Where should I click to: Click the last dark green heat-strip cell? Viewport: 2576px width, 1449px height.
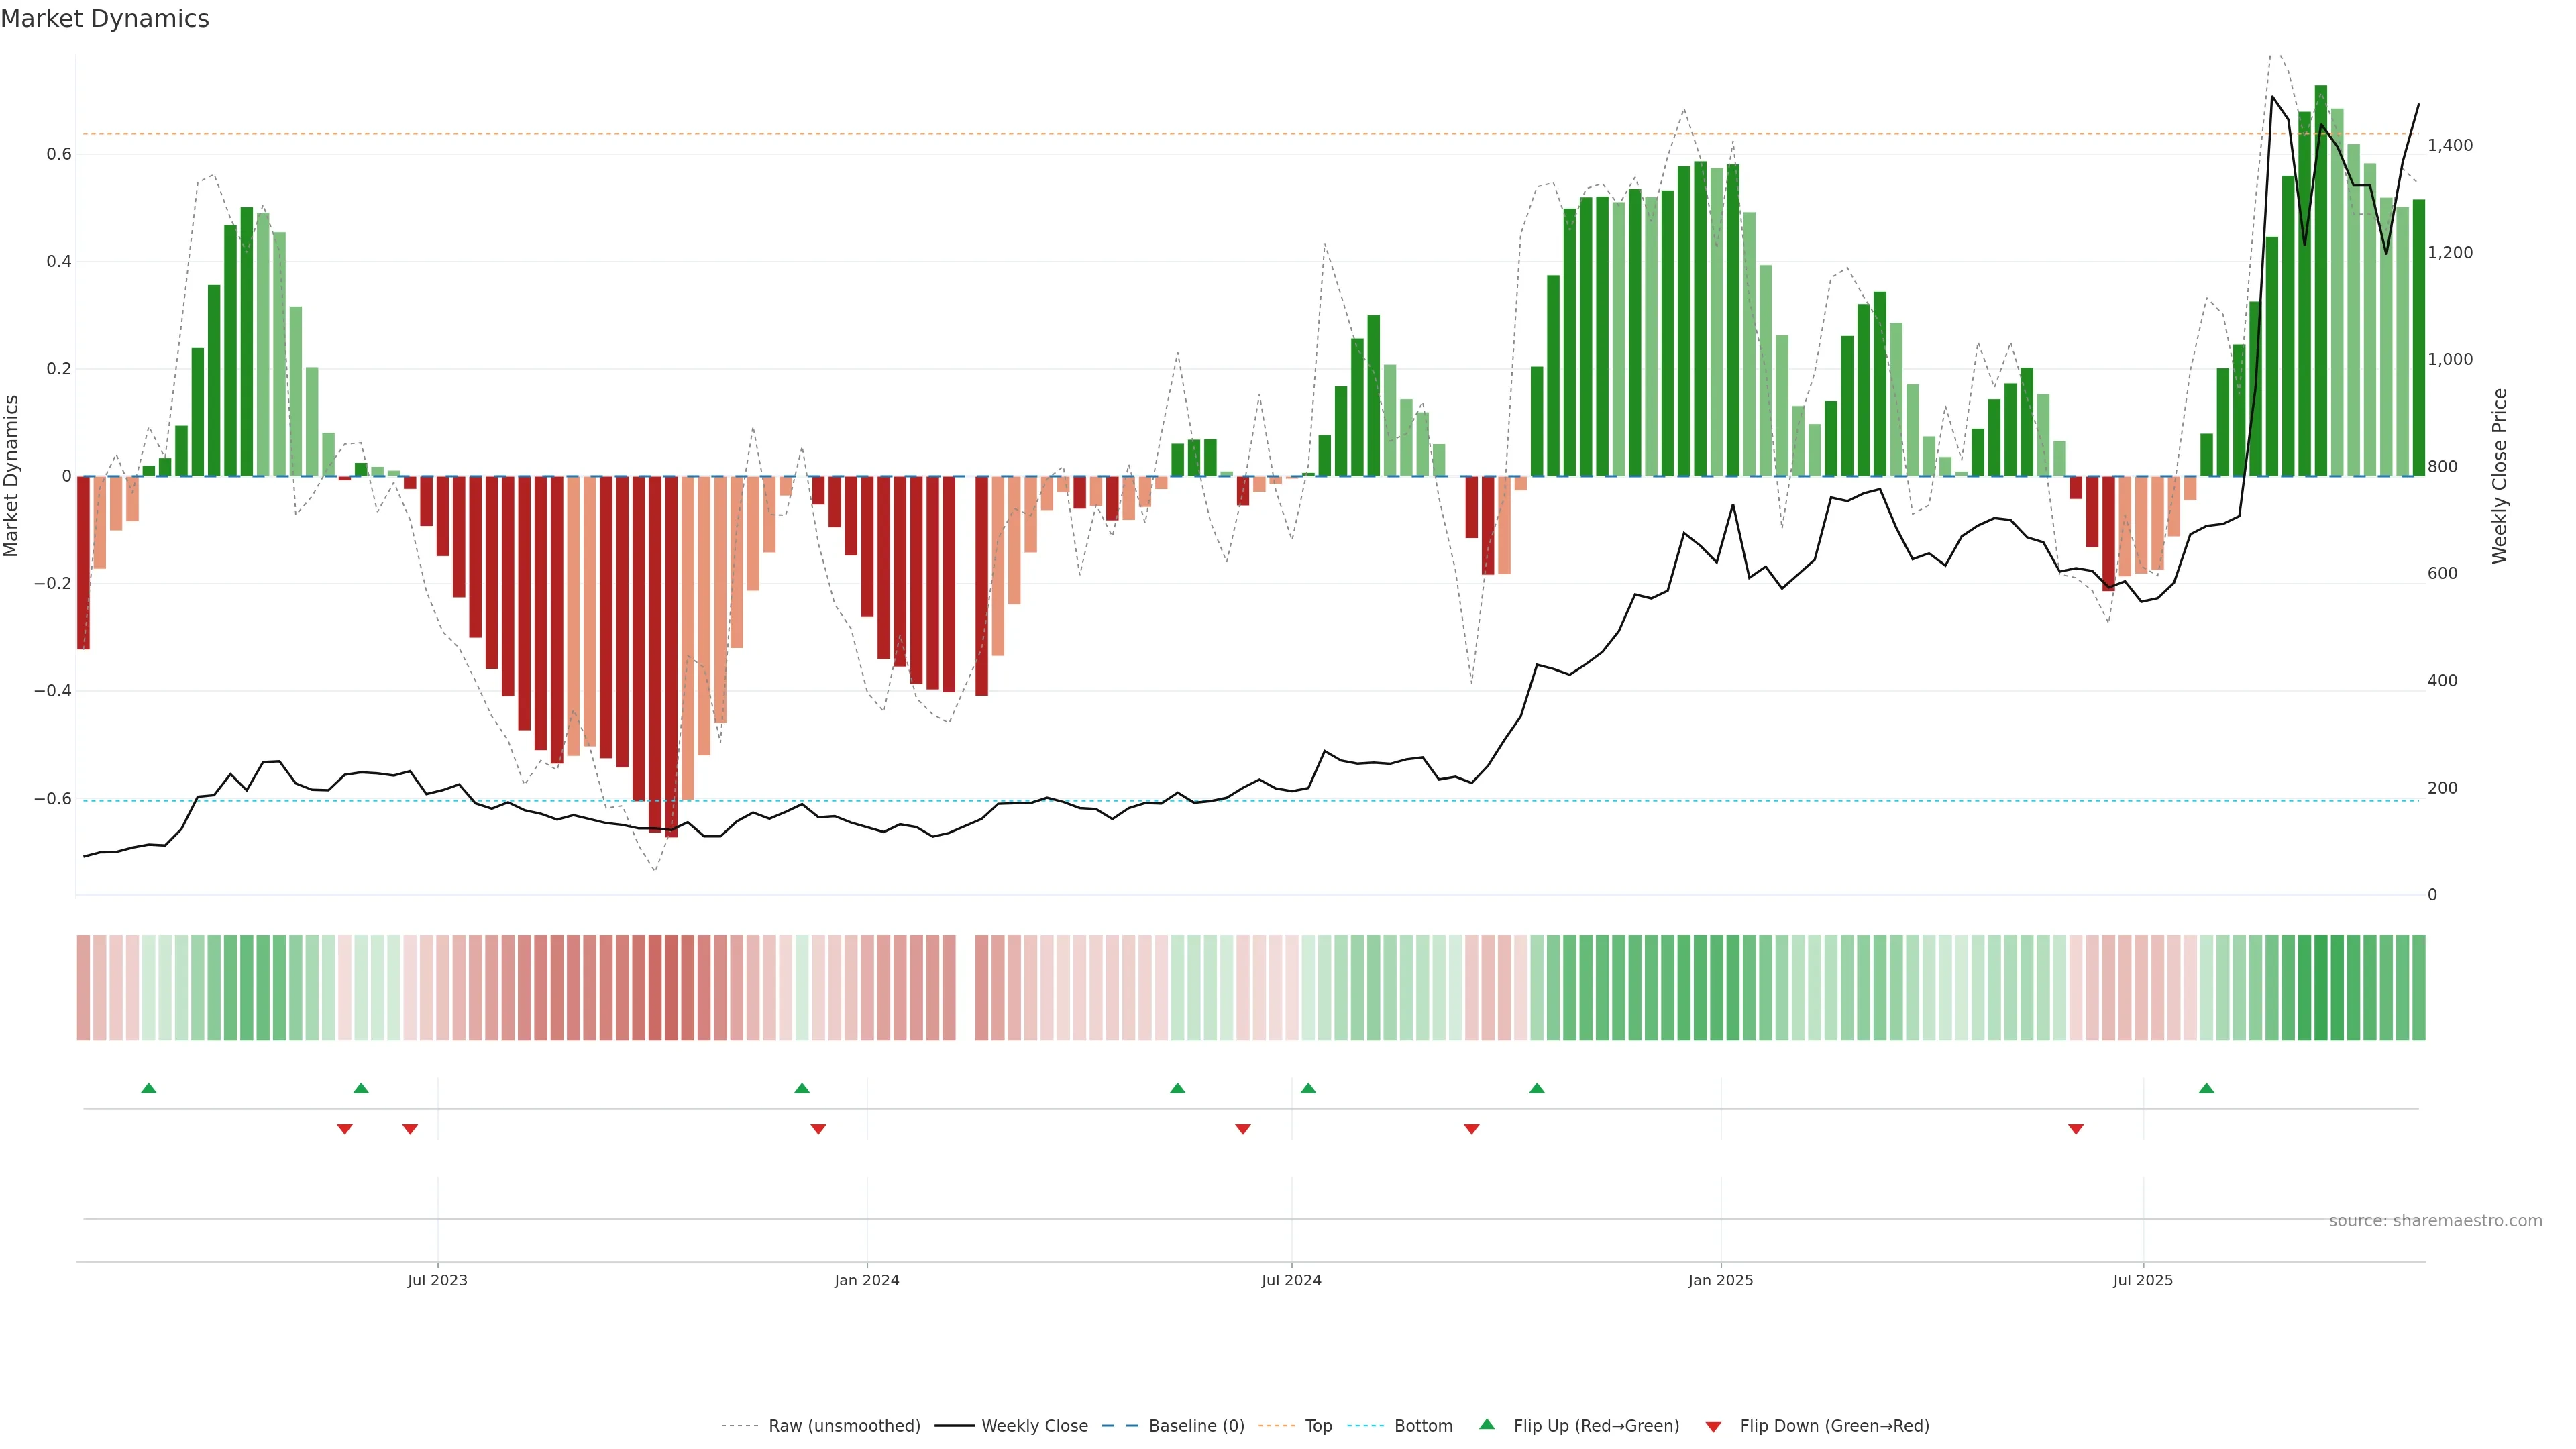click(2419, 988)
